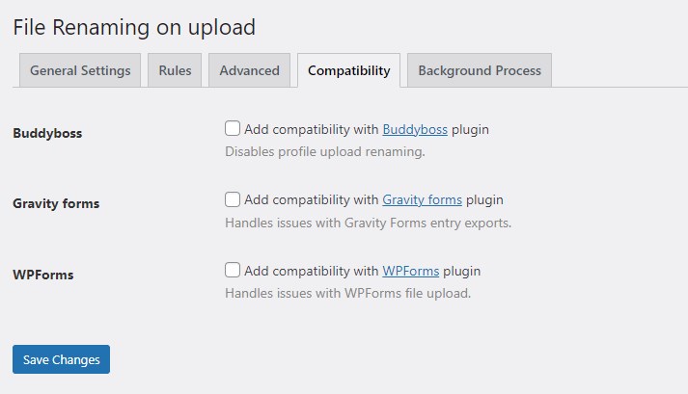Open the General Settings tab
The width and height of the screenshot is (688, 394).
[80, 70]
